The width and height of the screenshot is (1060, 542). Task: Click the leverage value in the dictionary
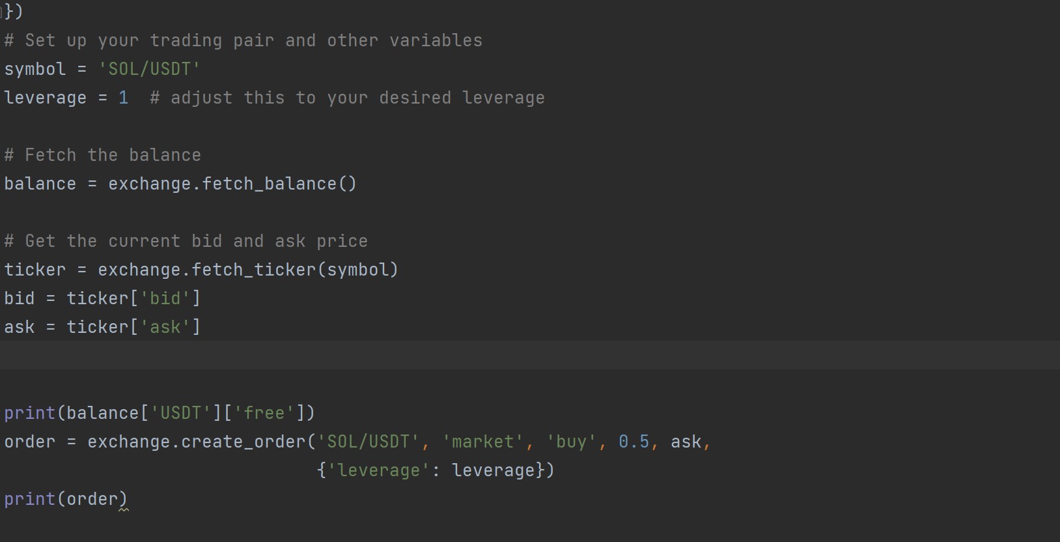pos(494,470)
